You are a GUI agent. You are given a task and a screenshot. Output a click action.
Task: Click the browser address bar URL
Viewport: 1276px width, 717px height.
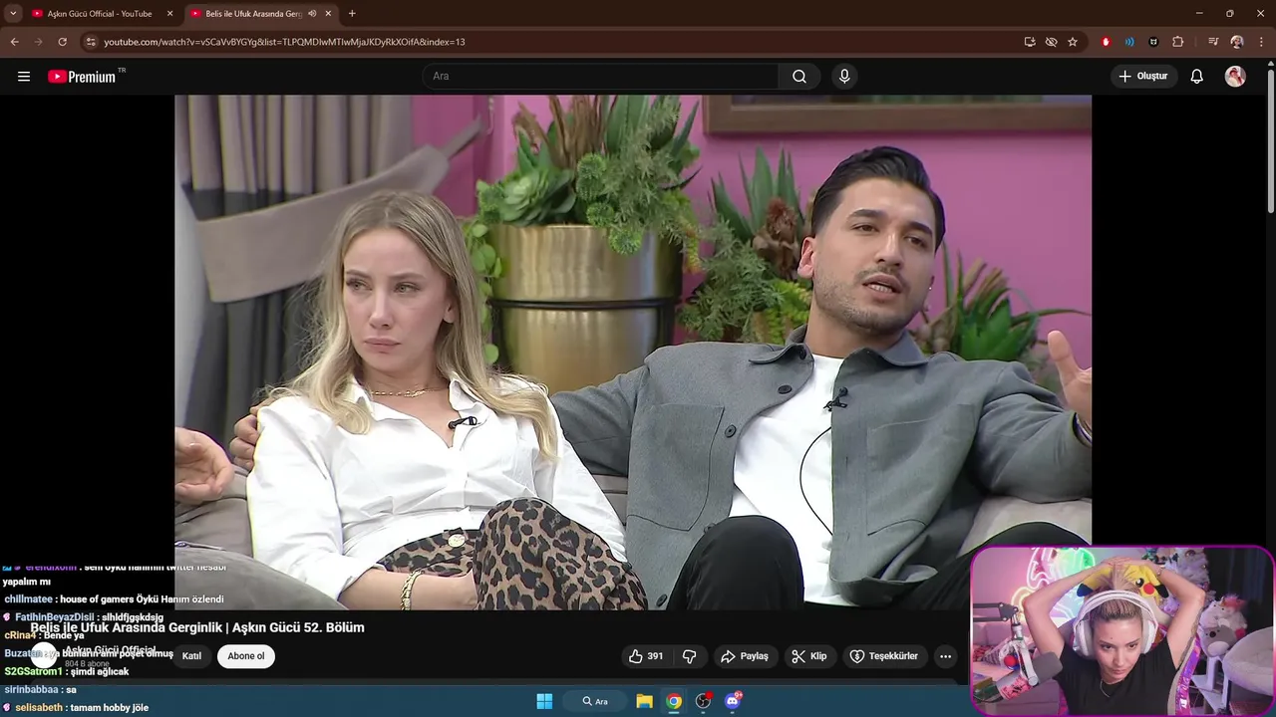[x=284, y=42]
